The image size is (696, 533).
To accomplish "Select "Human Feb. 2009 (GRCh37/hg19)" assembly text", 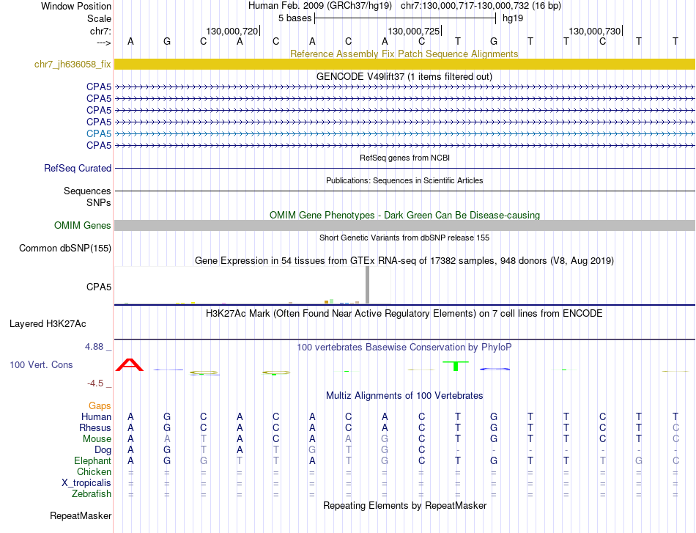I will [x=320, y=6].
